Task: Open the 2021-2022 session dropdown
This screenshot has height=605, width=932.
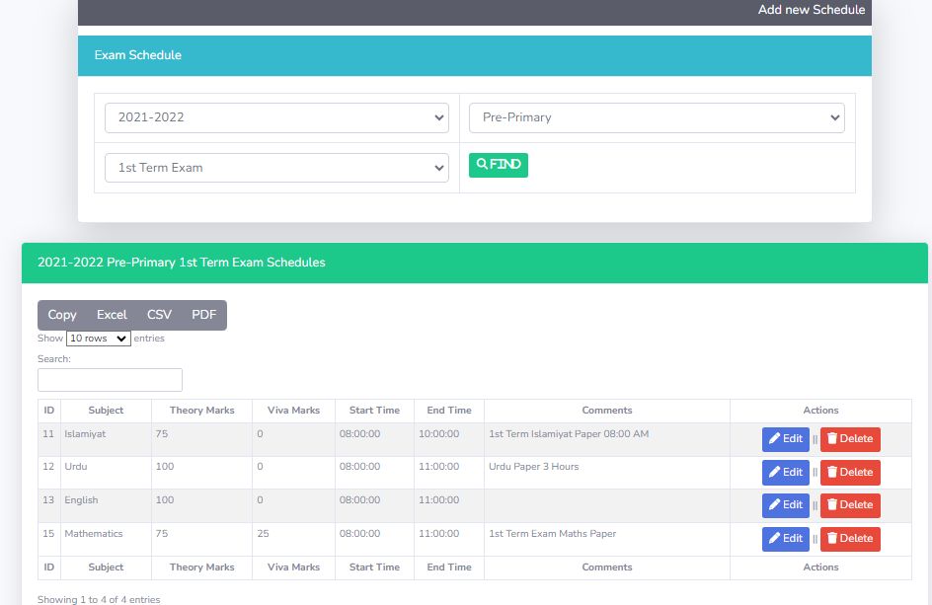Action: coord(276,117)
